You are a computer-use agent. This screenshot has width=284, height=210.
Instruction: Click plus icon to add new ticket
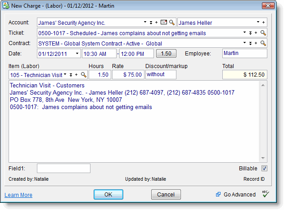pos(256,33)
